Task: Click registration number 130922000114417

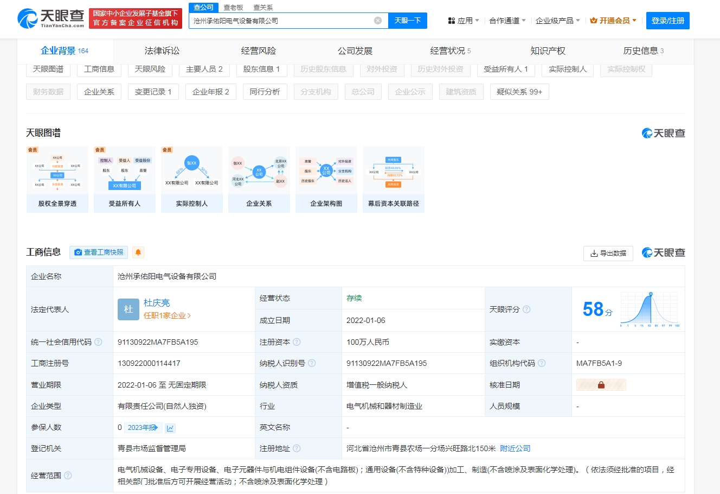Action: pyautogui.click(x=149, y=363)
